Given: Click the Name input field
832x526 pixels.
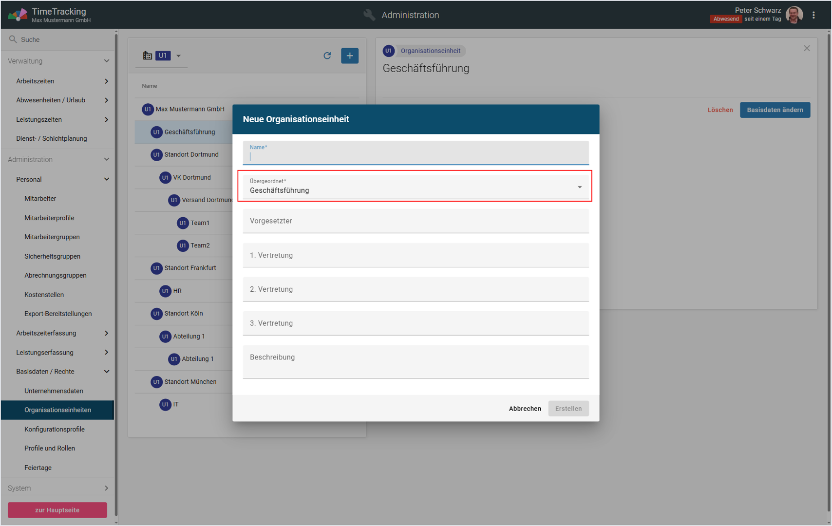Looking at the screenshot, I should point(415,156).
